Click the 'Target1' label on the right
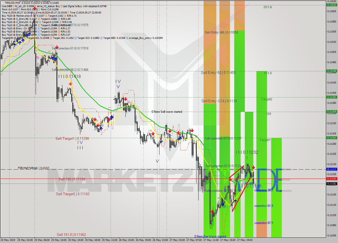This screenshot has width=338, height=243. [x=265, y=140]
